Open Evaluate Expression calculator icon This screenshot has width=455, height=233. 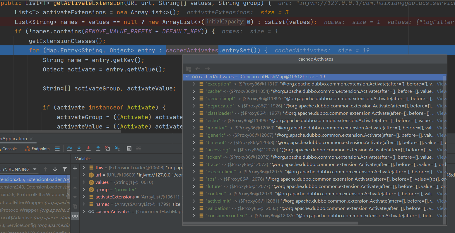pos(129,149)
